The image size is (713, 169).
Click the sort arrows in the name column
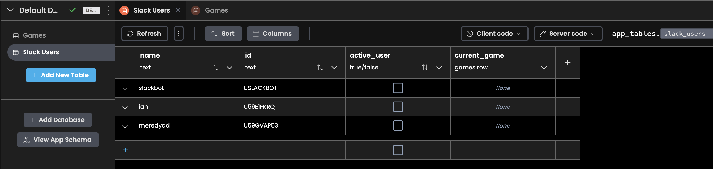pos(215,68)
